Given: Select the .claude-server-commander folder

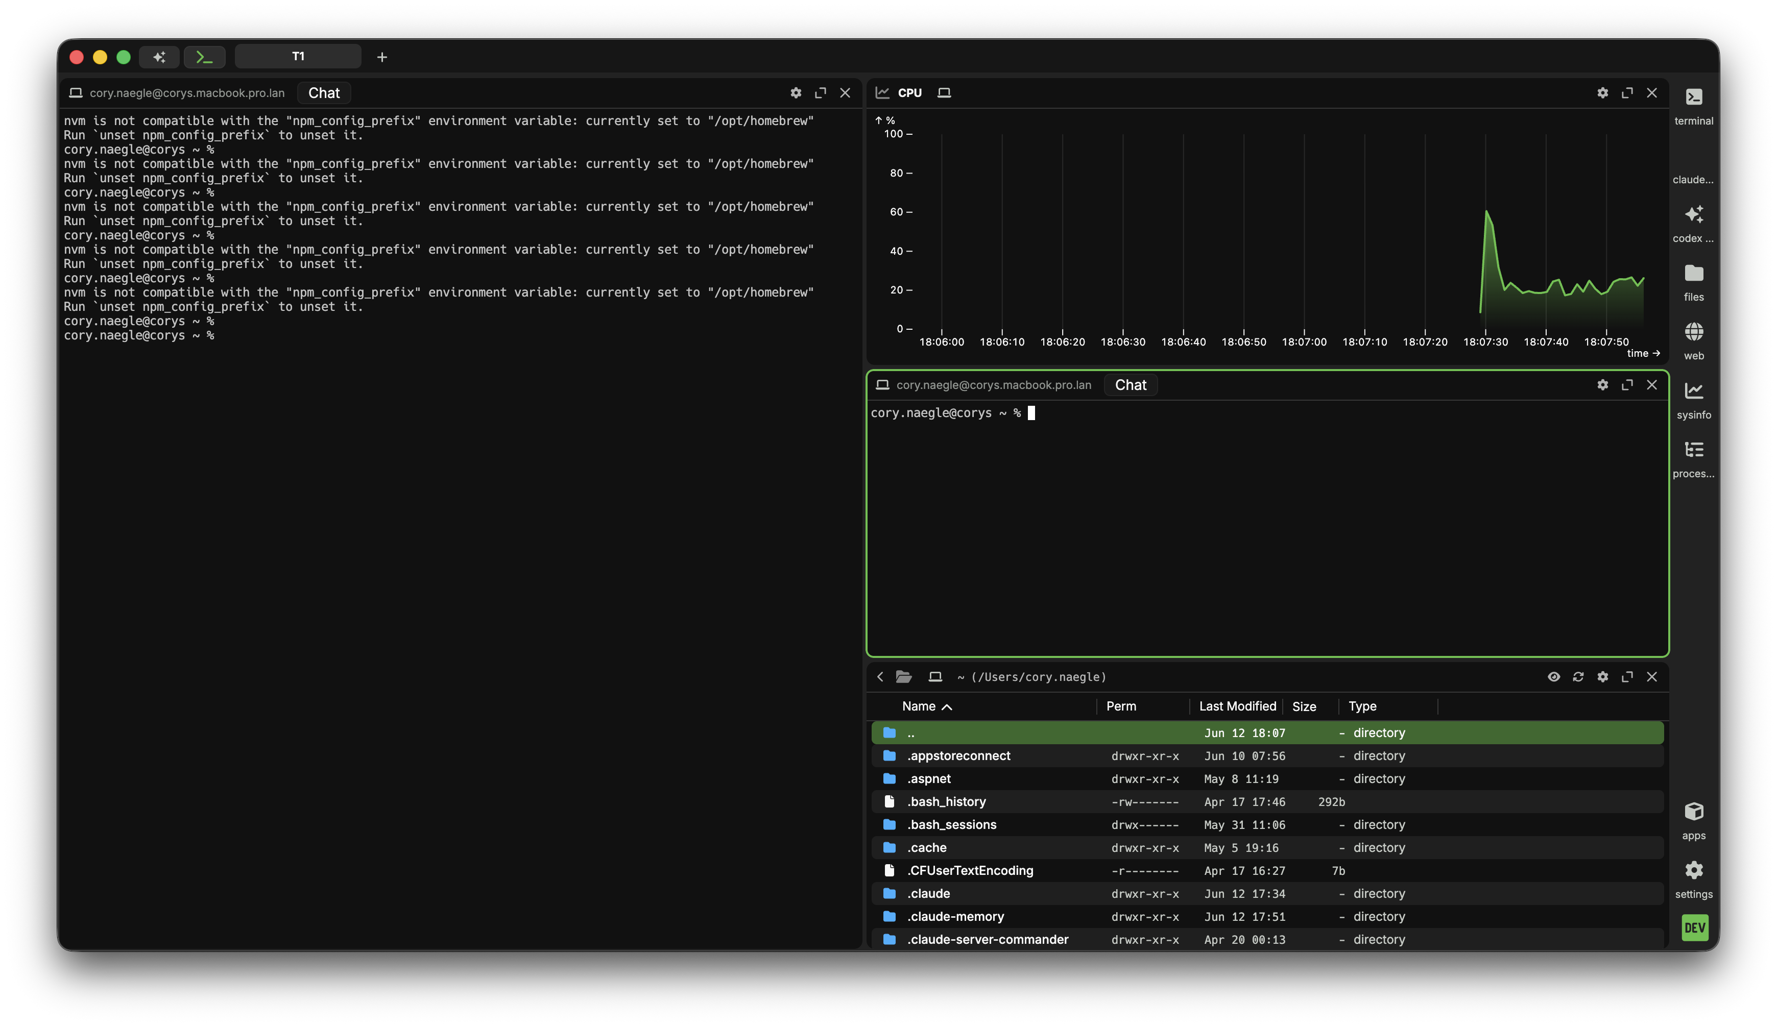Looking at the screenshot, I should [x=1267, y=940].
